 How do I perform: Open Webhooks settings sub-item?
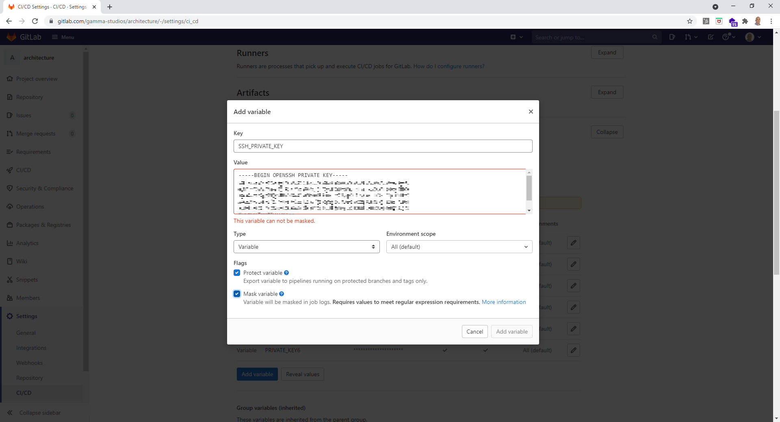29,363
